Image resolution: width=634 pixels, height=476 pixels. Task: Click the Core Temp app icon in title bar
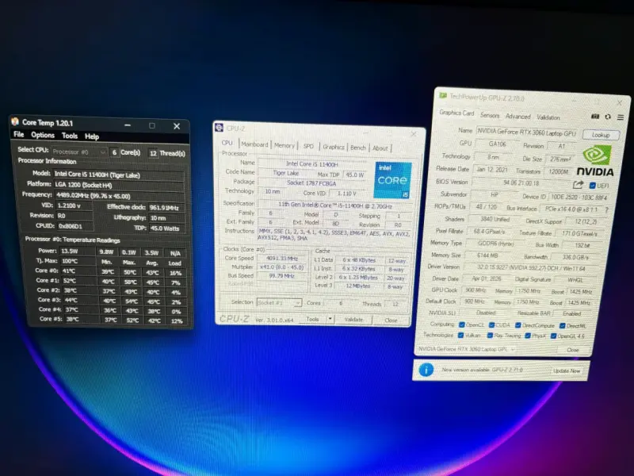[15, 121]
